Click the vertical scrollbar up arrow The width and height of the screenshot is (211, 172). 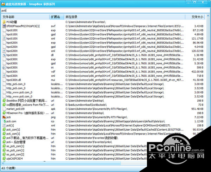pos(208,16)
